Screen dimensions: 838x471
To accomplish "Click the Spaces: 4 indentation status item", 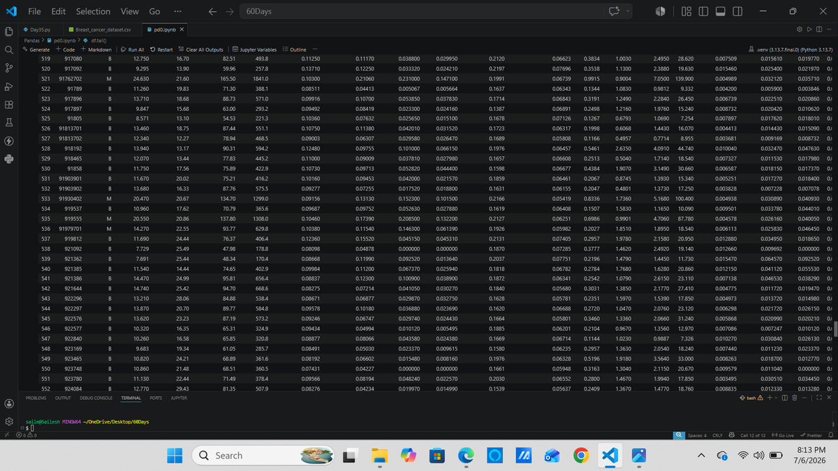I will 698,435.
